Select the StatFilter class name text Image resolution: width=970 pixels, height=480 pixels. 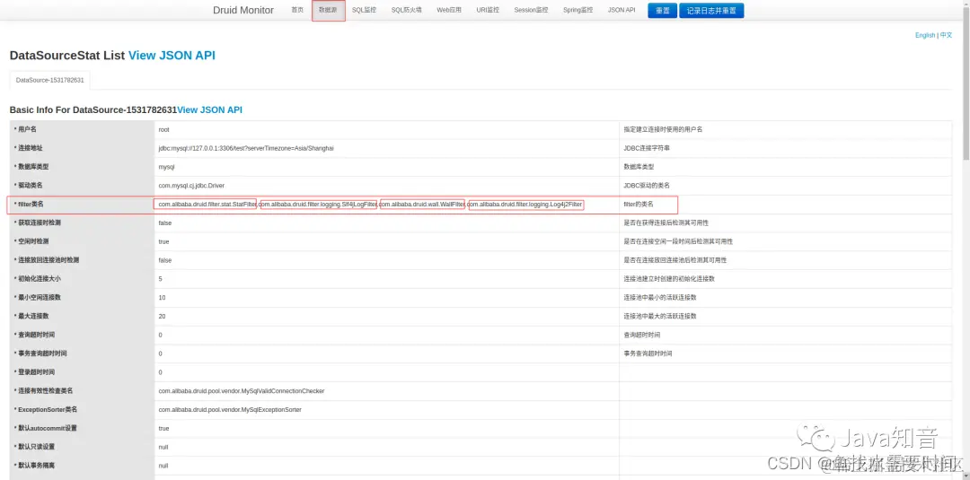pyautogui.click(x=207, y=204)
